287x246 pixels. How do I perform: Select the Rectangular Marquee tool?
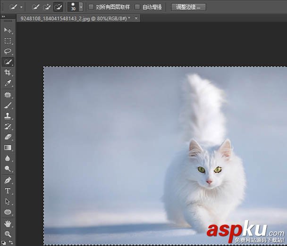(8, 41)
